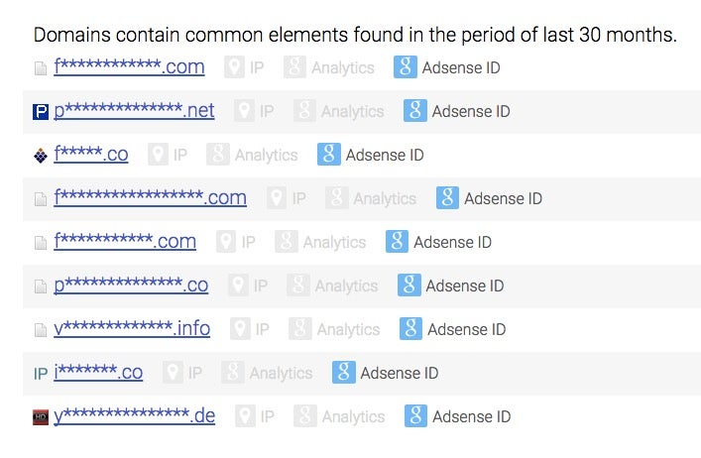Click the red HD favicon of the .de domain

pyautogui.click(x=41, y=417)
